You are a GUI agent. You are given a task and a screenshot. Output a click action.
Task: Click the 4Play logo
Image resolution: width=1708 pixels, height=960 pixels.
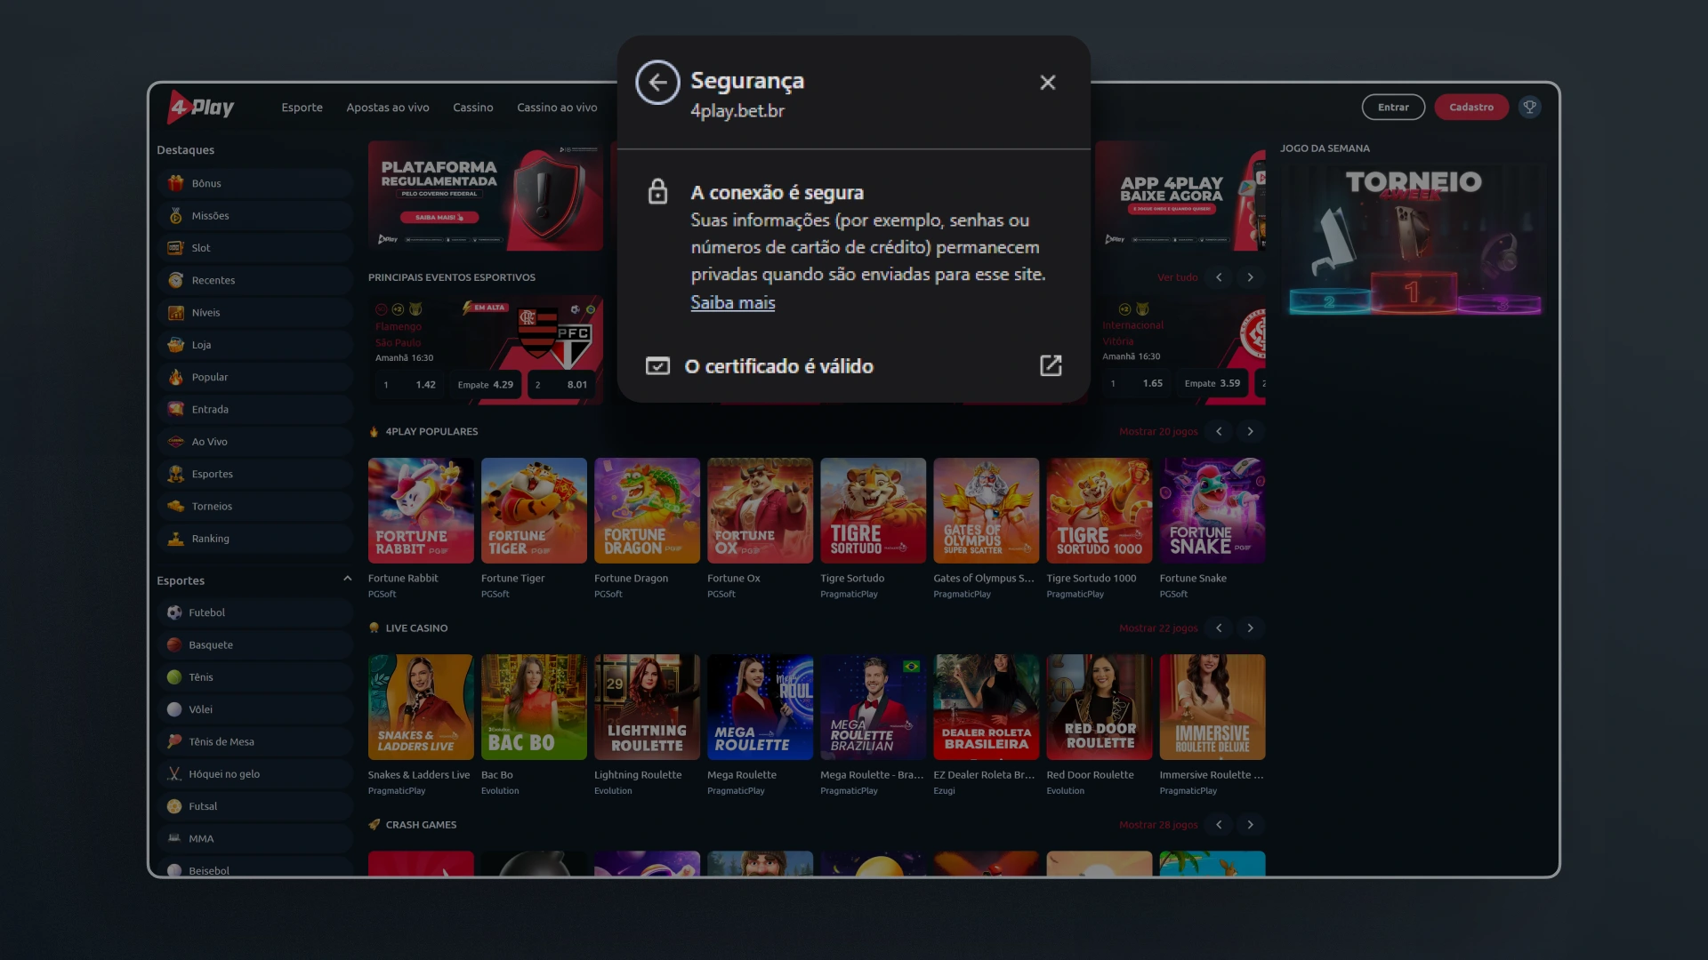click(x=201, y=108)
